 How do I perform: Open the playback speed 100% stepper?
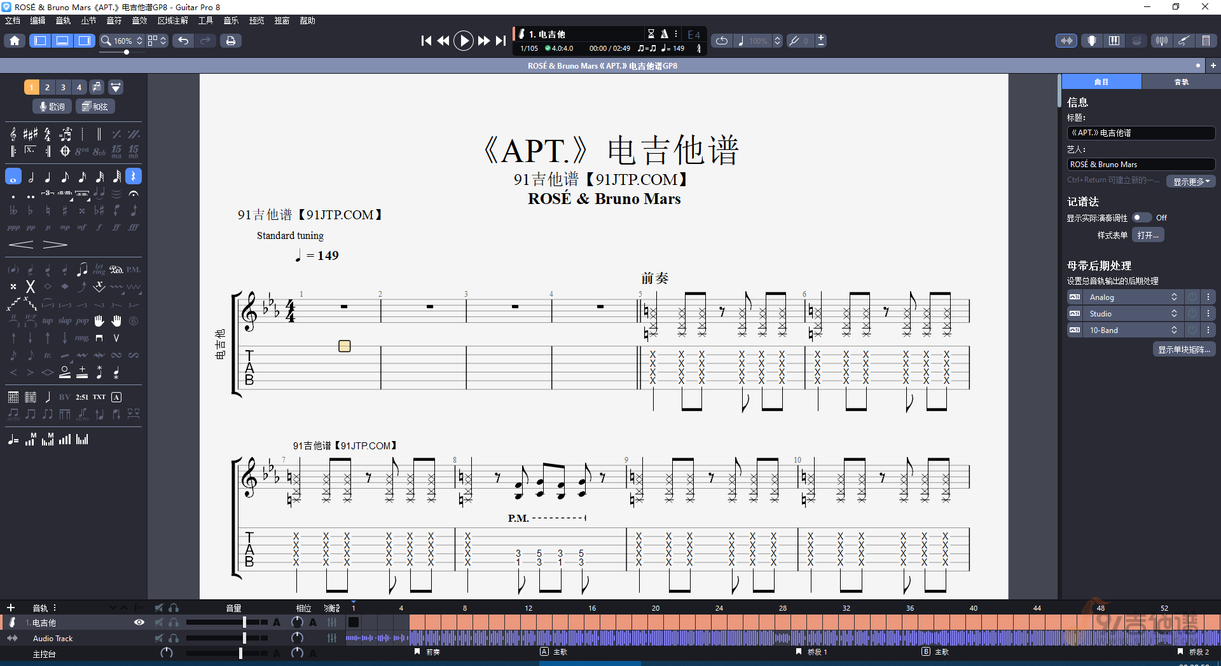pos(777,41)
